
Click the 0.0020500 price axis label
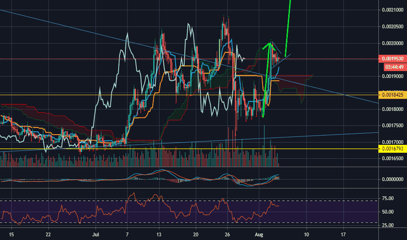(393, 27)
